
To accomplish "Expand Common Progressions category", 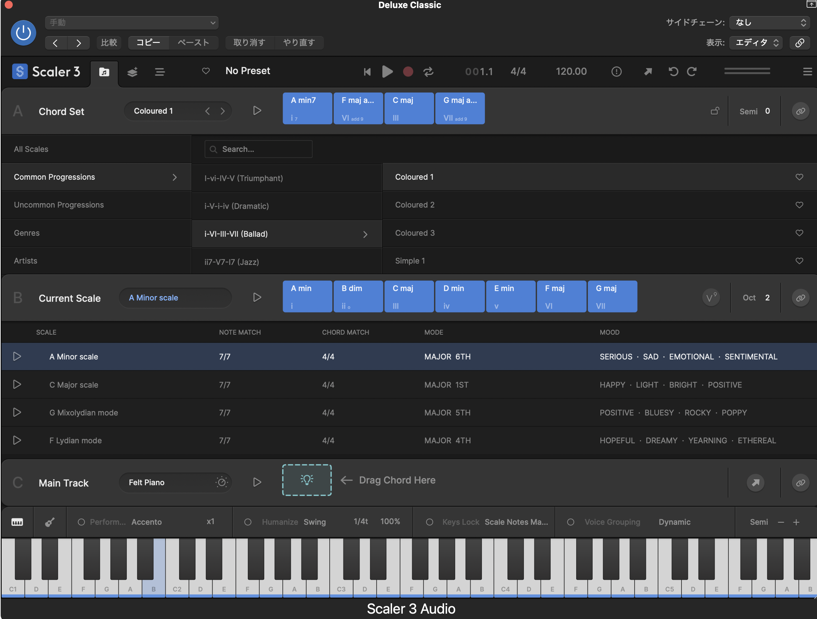I will [96, 177].
